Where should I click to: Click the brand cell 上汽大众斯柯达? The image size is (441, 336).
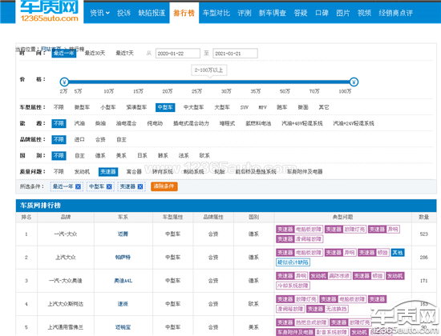coord(66,304)
